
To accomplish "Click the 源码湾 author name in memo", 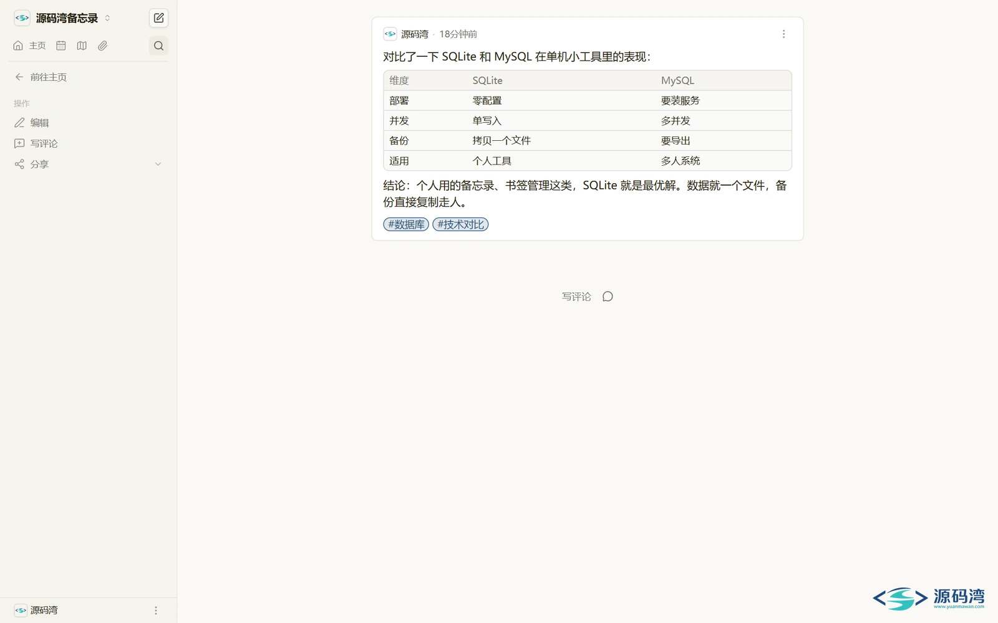I will [415, 34].
